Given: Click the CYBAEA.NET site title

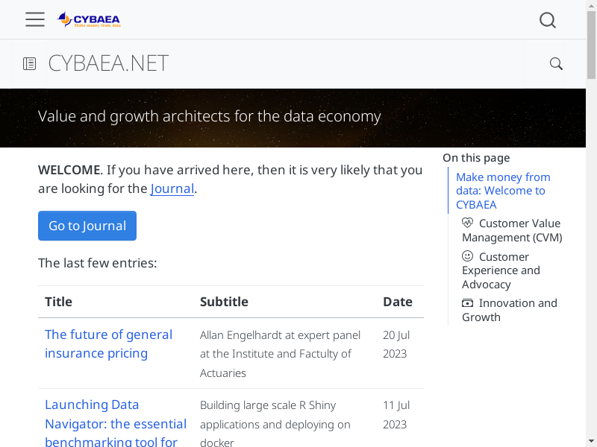Looking at the screenshot, I should point(108,64).
